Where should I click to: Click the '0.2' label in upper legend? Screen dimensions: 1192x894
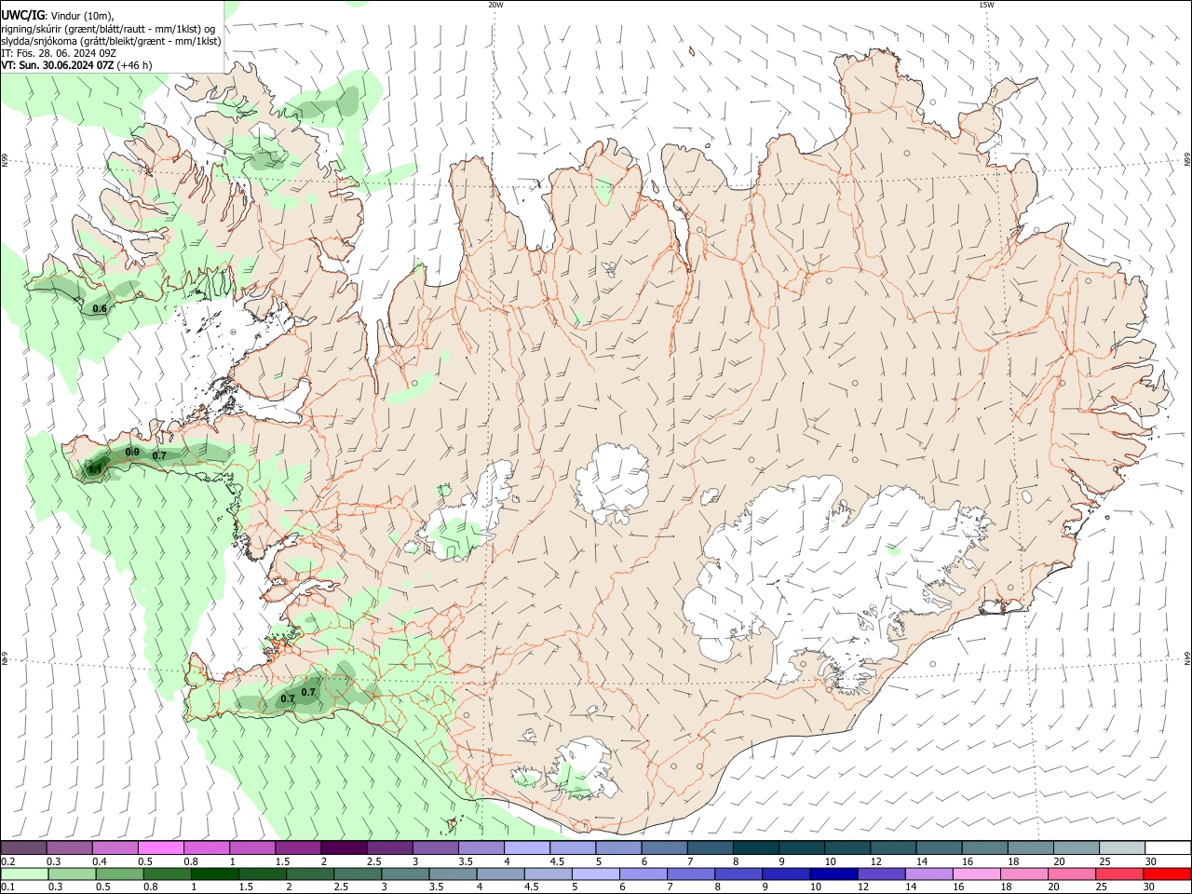pos(7,861)
